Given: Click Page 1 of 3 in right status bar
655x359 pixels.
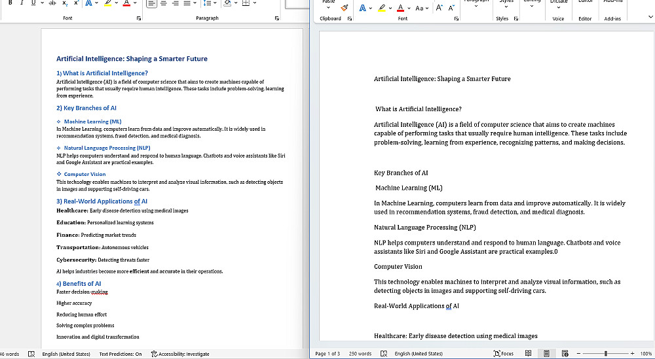Looking at the screenshot, I should 327,354.
